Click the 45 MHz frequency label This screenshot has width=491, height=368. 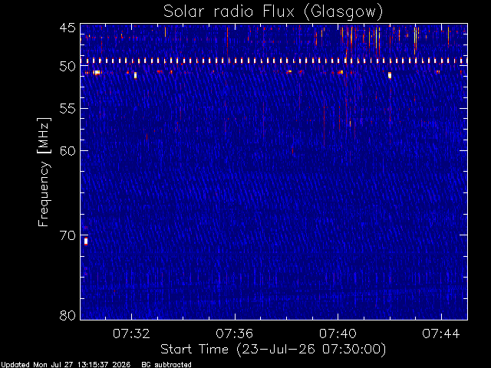68,28
